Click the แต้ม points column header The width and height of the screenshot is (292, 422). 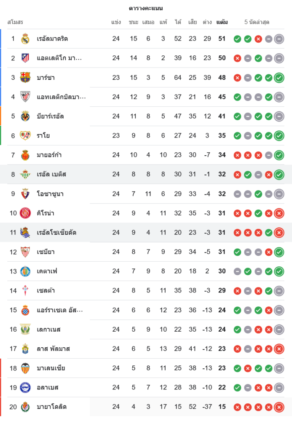(222, 22)
